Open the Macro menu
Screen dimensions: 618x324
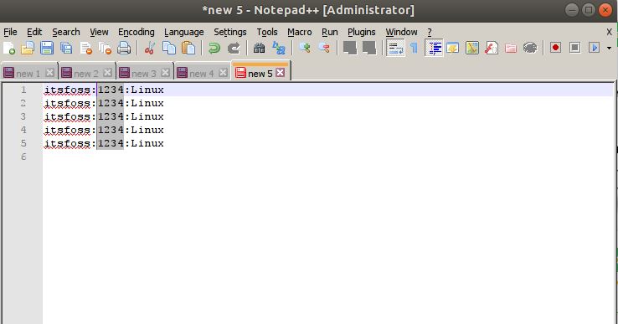300,32
